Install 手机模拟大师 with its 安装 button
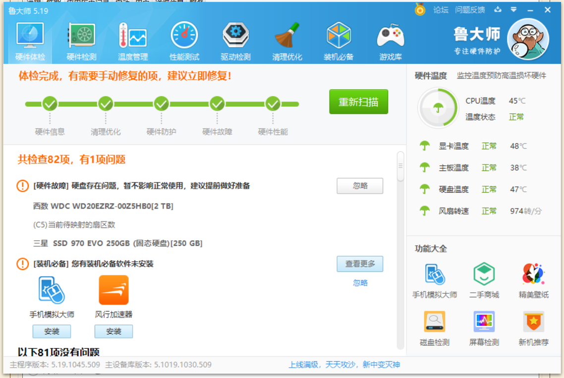This screenshot has width=564, height=378. pyautogui.click(x=52, y=331)
